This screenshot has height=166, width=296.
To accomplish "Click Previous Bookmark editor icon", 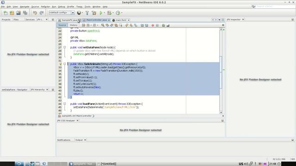I will click(127, 25).
